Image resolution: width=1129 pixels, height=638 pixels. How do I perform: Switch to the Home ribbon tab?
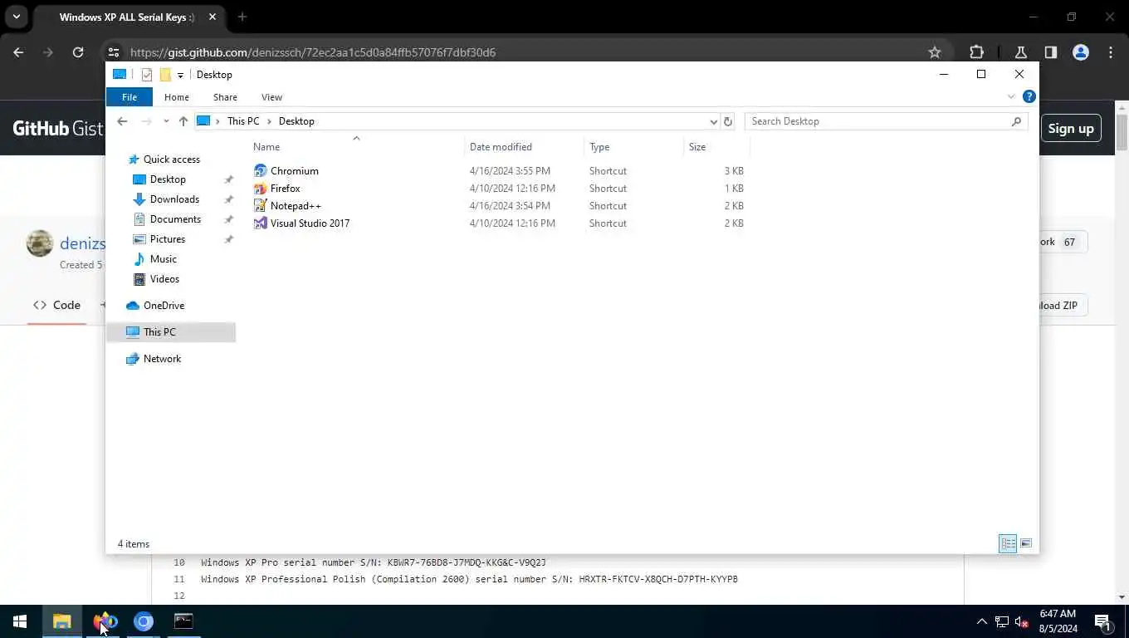(177, 97)
